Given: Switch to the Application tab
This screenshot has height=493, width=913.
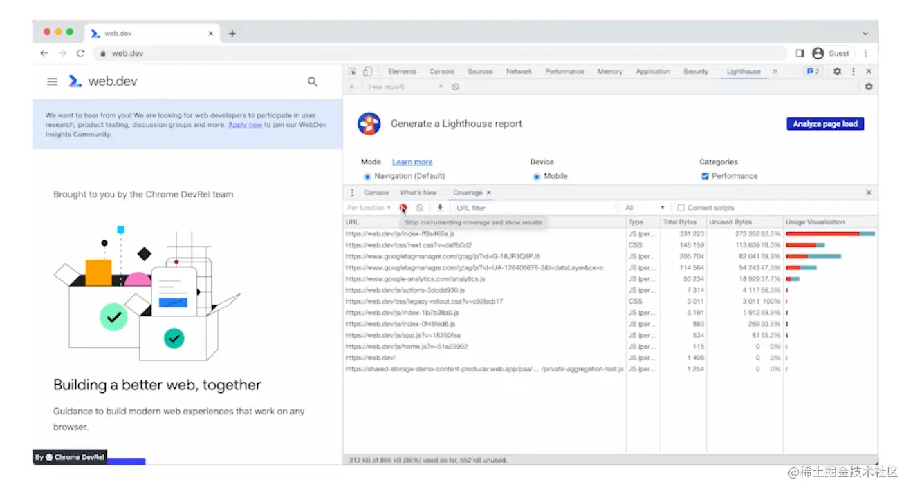Looking at the screenshot, I should tap(653, 71).
